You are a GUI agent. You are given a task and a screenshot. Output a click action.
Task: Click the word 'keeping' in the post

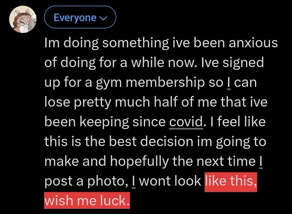(105, 122)
